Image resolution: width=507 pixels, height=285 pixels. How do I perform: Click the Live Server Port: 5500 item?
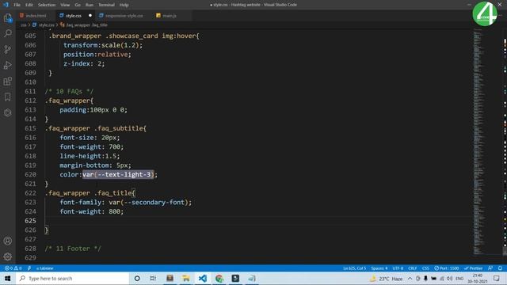click(x=447, y=268)
